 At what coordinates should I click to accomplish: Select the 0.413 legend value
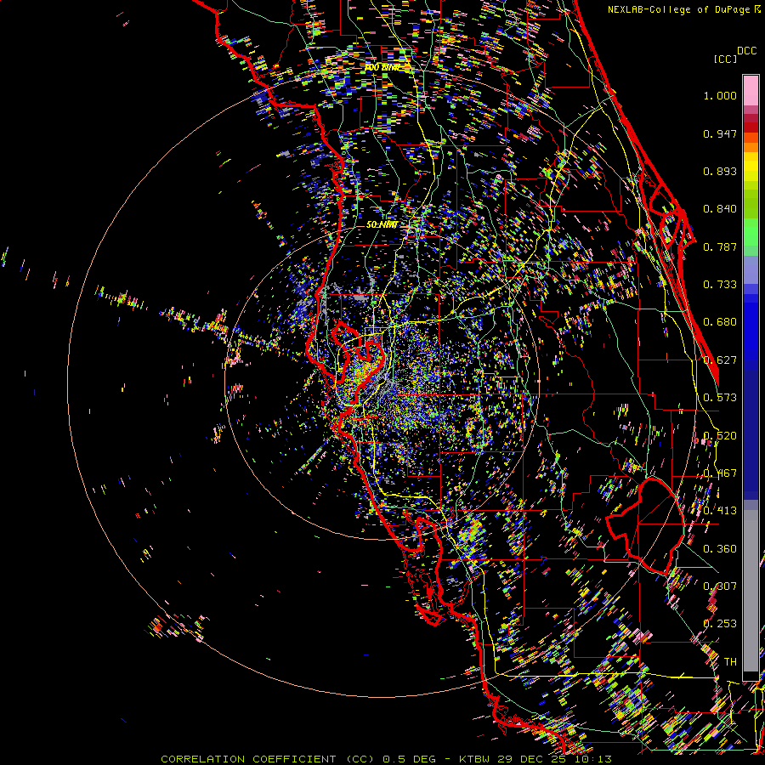pos(720,511)
